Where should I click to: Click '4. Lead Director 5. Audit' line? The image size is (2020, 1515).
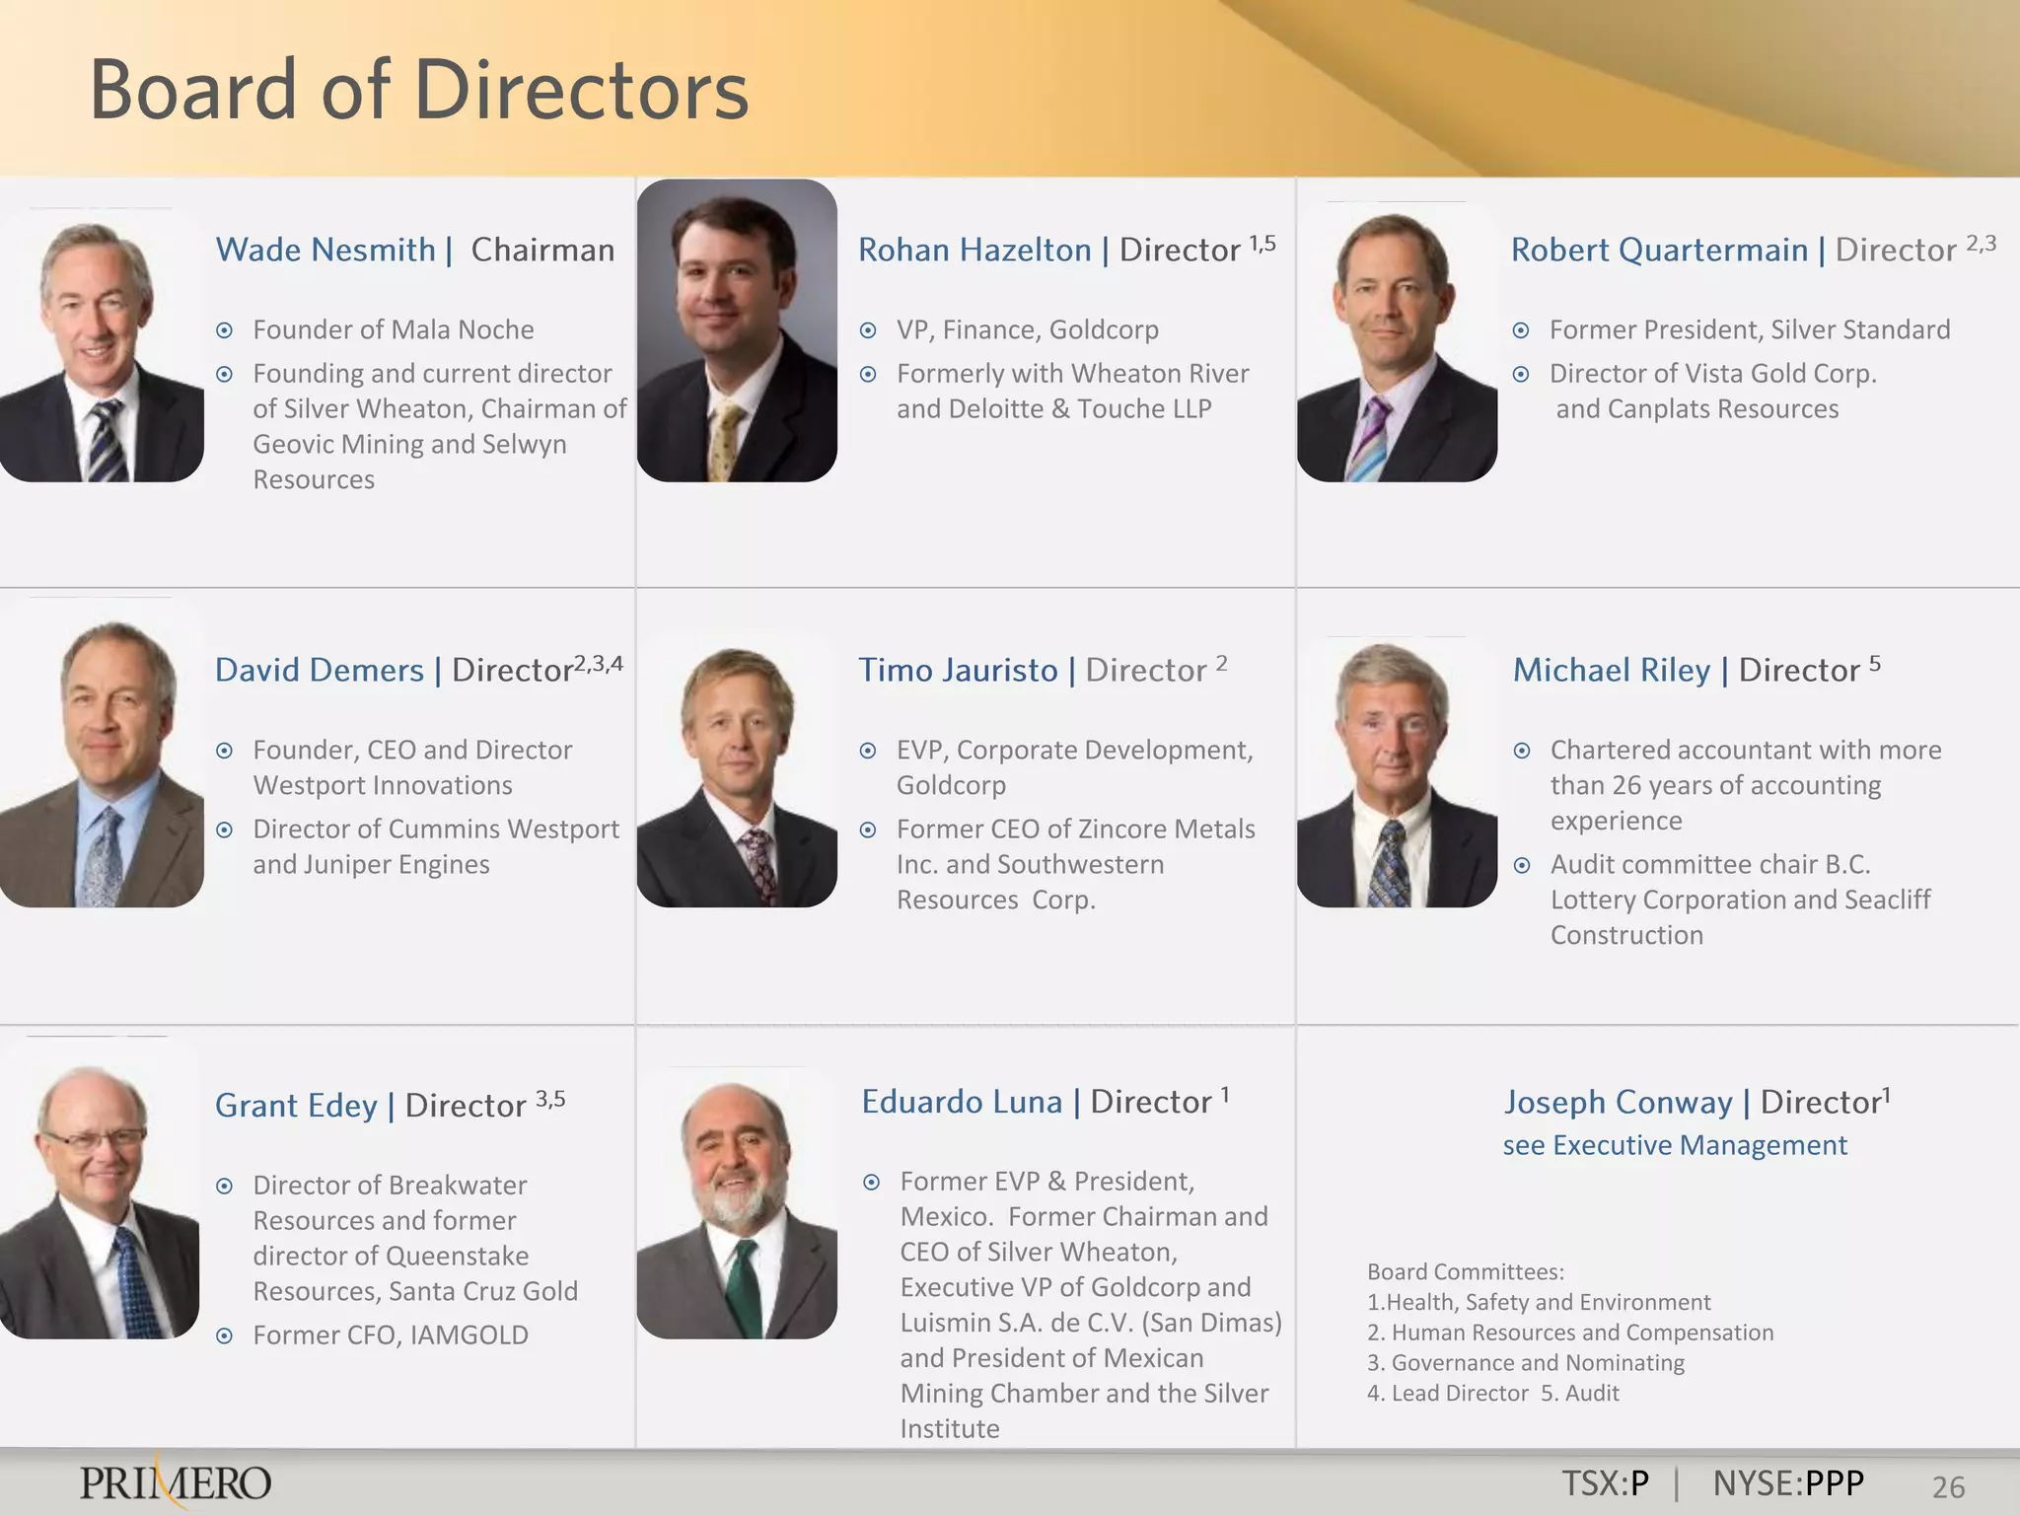tap(1493, 1394)
